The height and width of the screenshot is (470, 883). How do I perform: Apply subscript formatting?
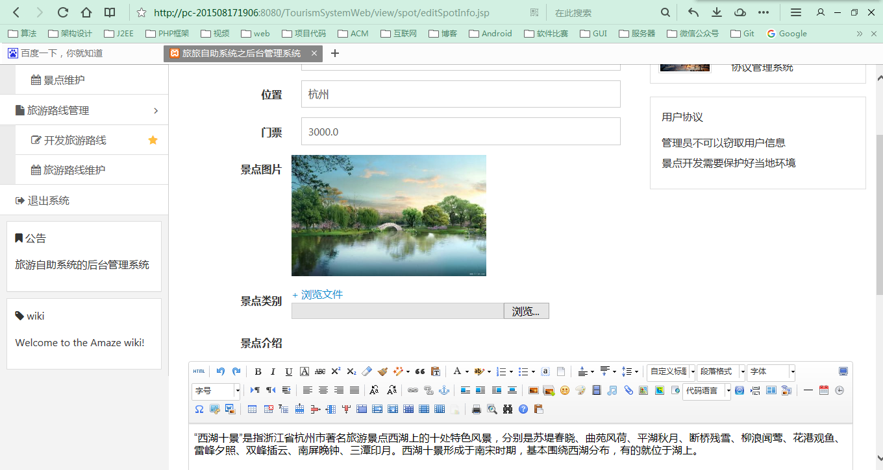click(x=351, y=371)
